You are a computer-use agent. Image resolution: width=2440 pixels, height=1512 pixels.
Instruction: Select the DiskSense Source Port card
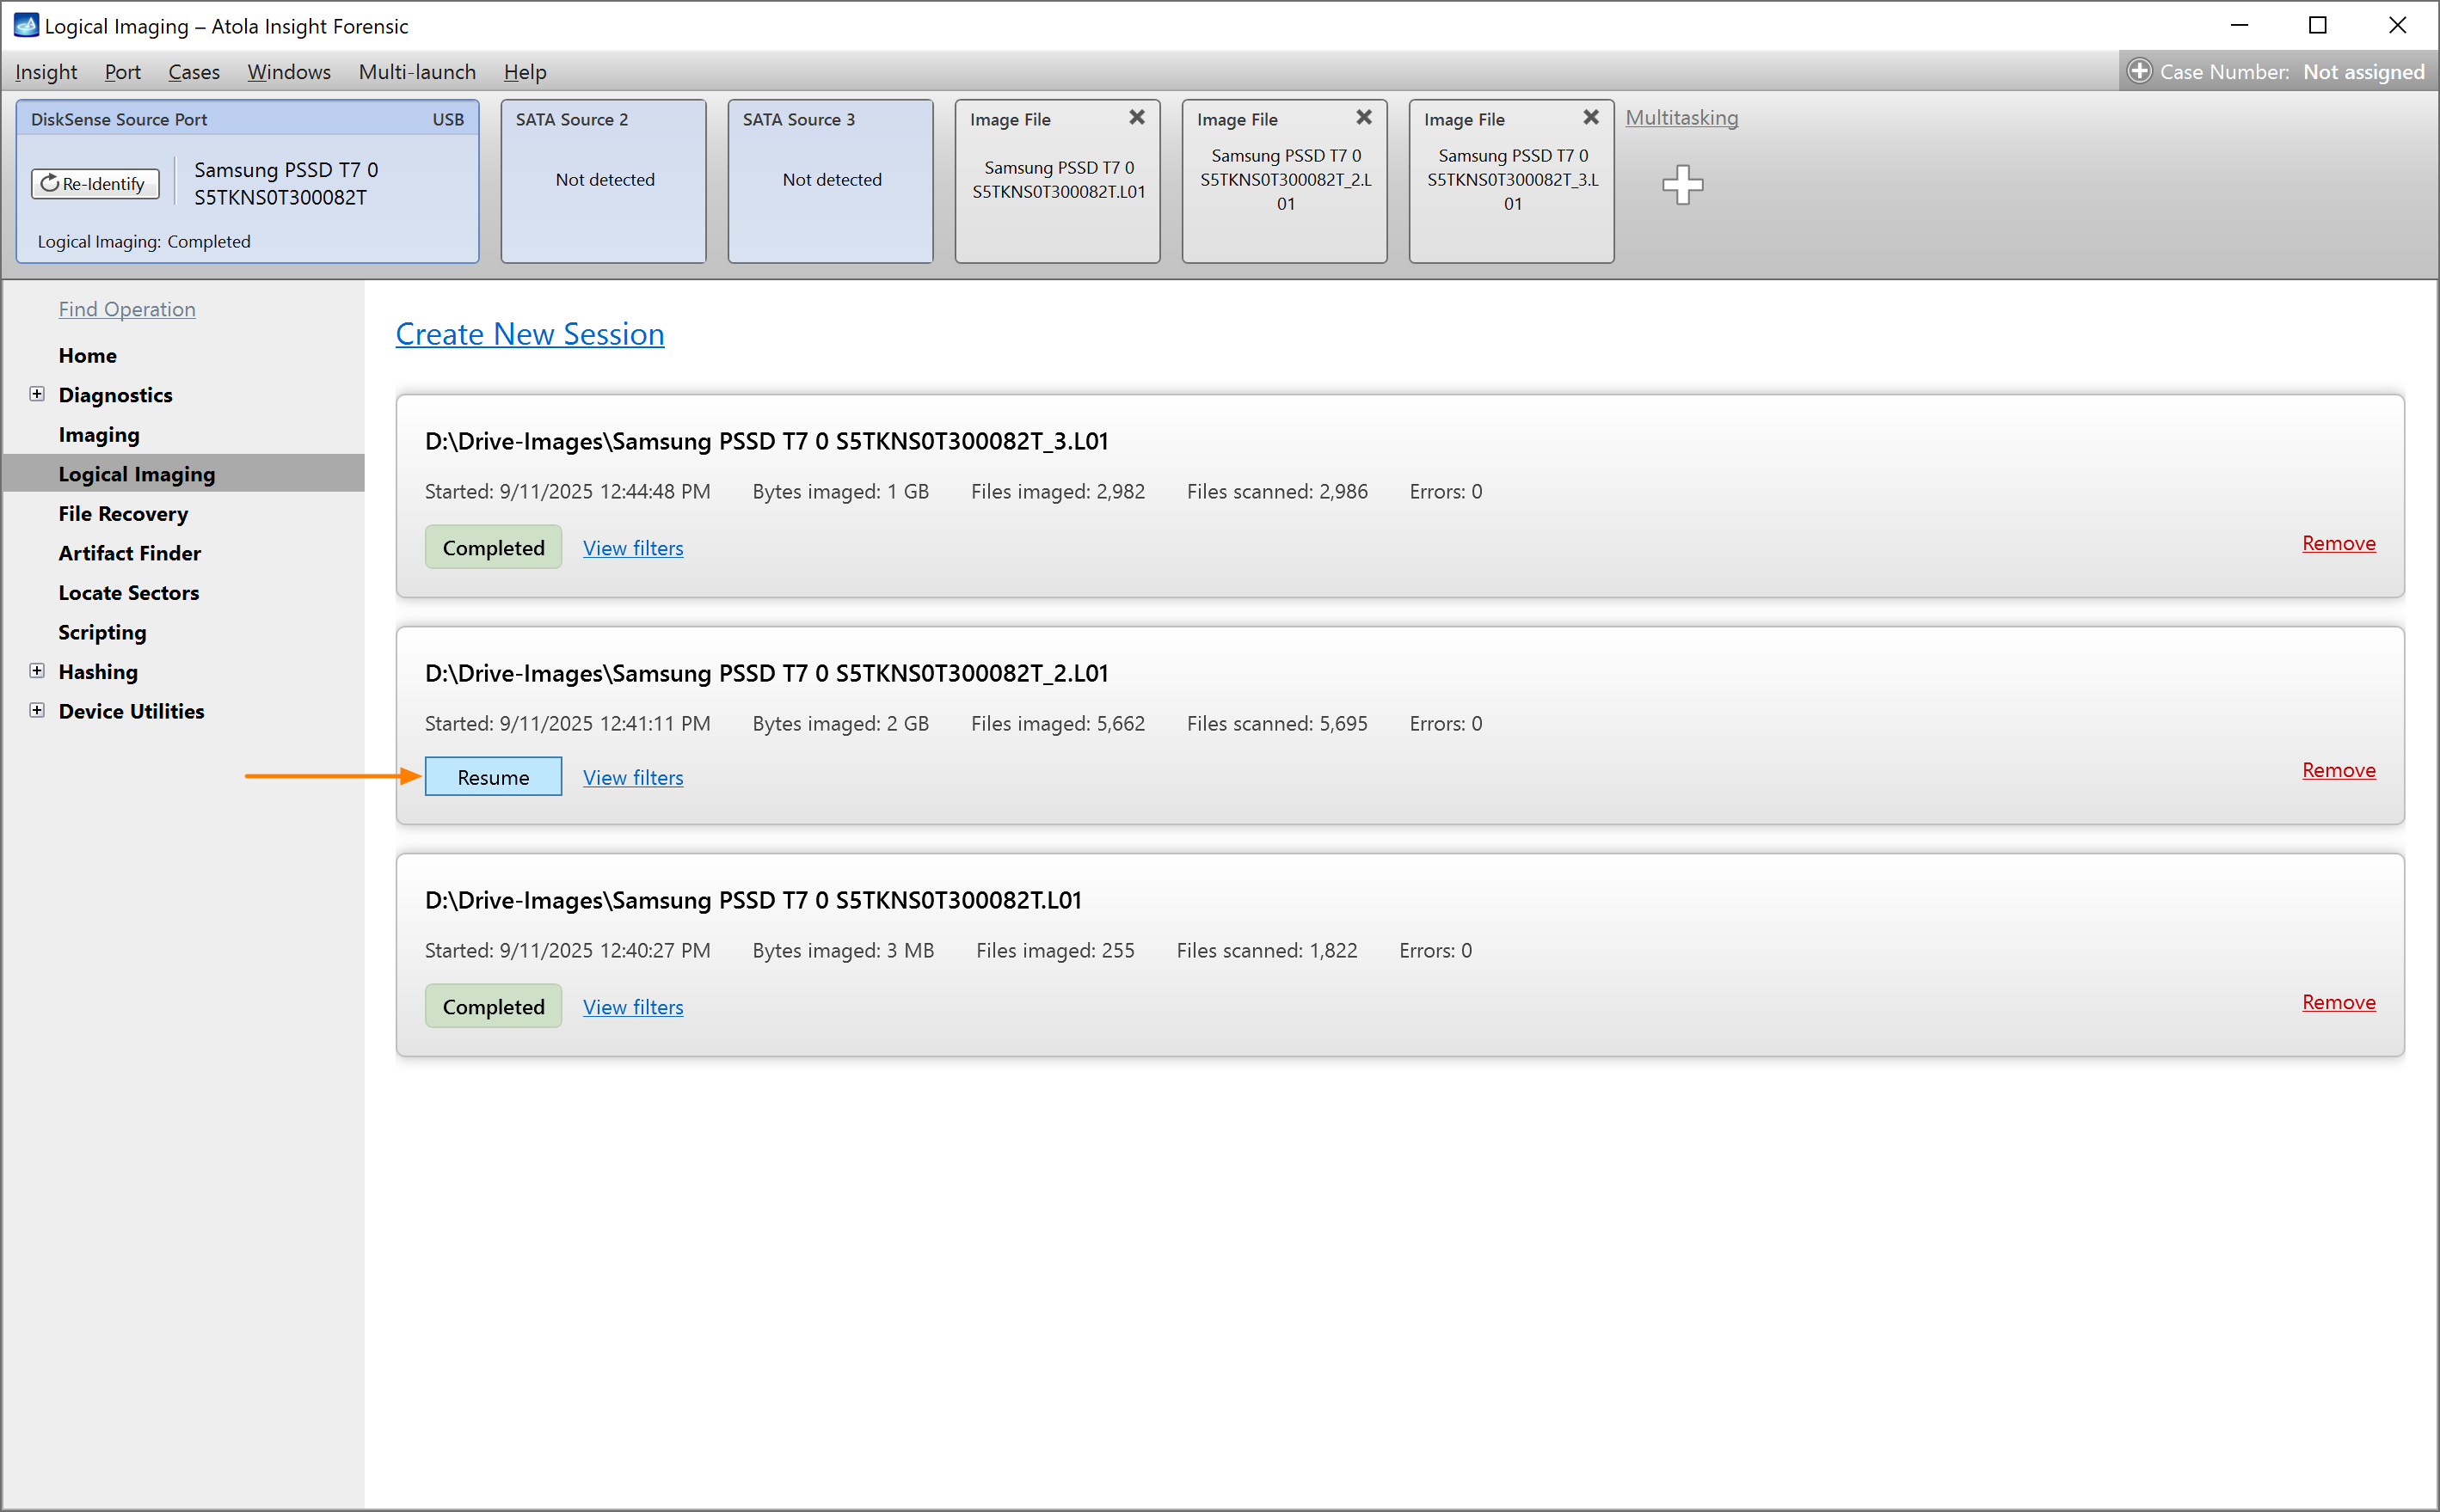coord(247,181)
